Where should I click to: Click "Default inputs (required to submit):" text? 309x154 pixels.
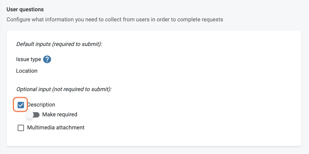pyautogui.click(x=59, y=44)
